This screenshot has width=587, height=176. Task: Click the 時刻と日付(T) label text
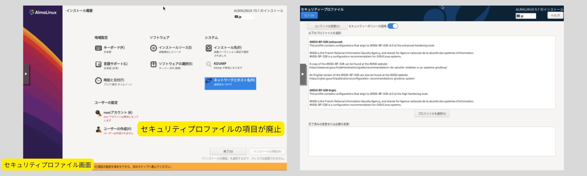pos(114,80)
